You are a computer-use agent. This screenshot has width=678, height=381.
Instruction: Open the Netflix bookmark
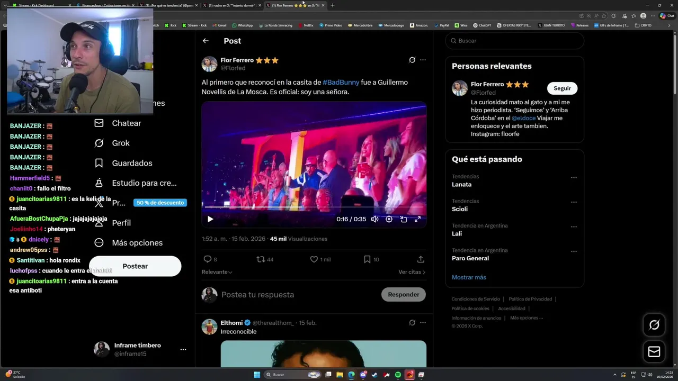tap(306, 25)
